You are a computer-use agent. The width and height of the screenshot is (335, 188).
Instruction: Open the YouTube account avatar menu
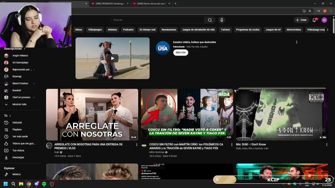324,20
